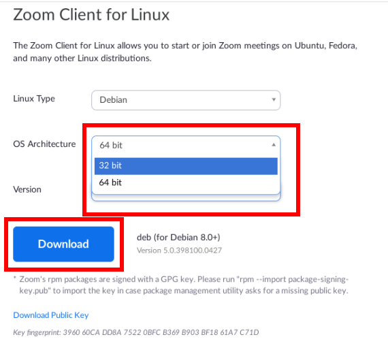Open the partially hidden Version dropdown

[x=186, y=198]
